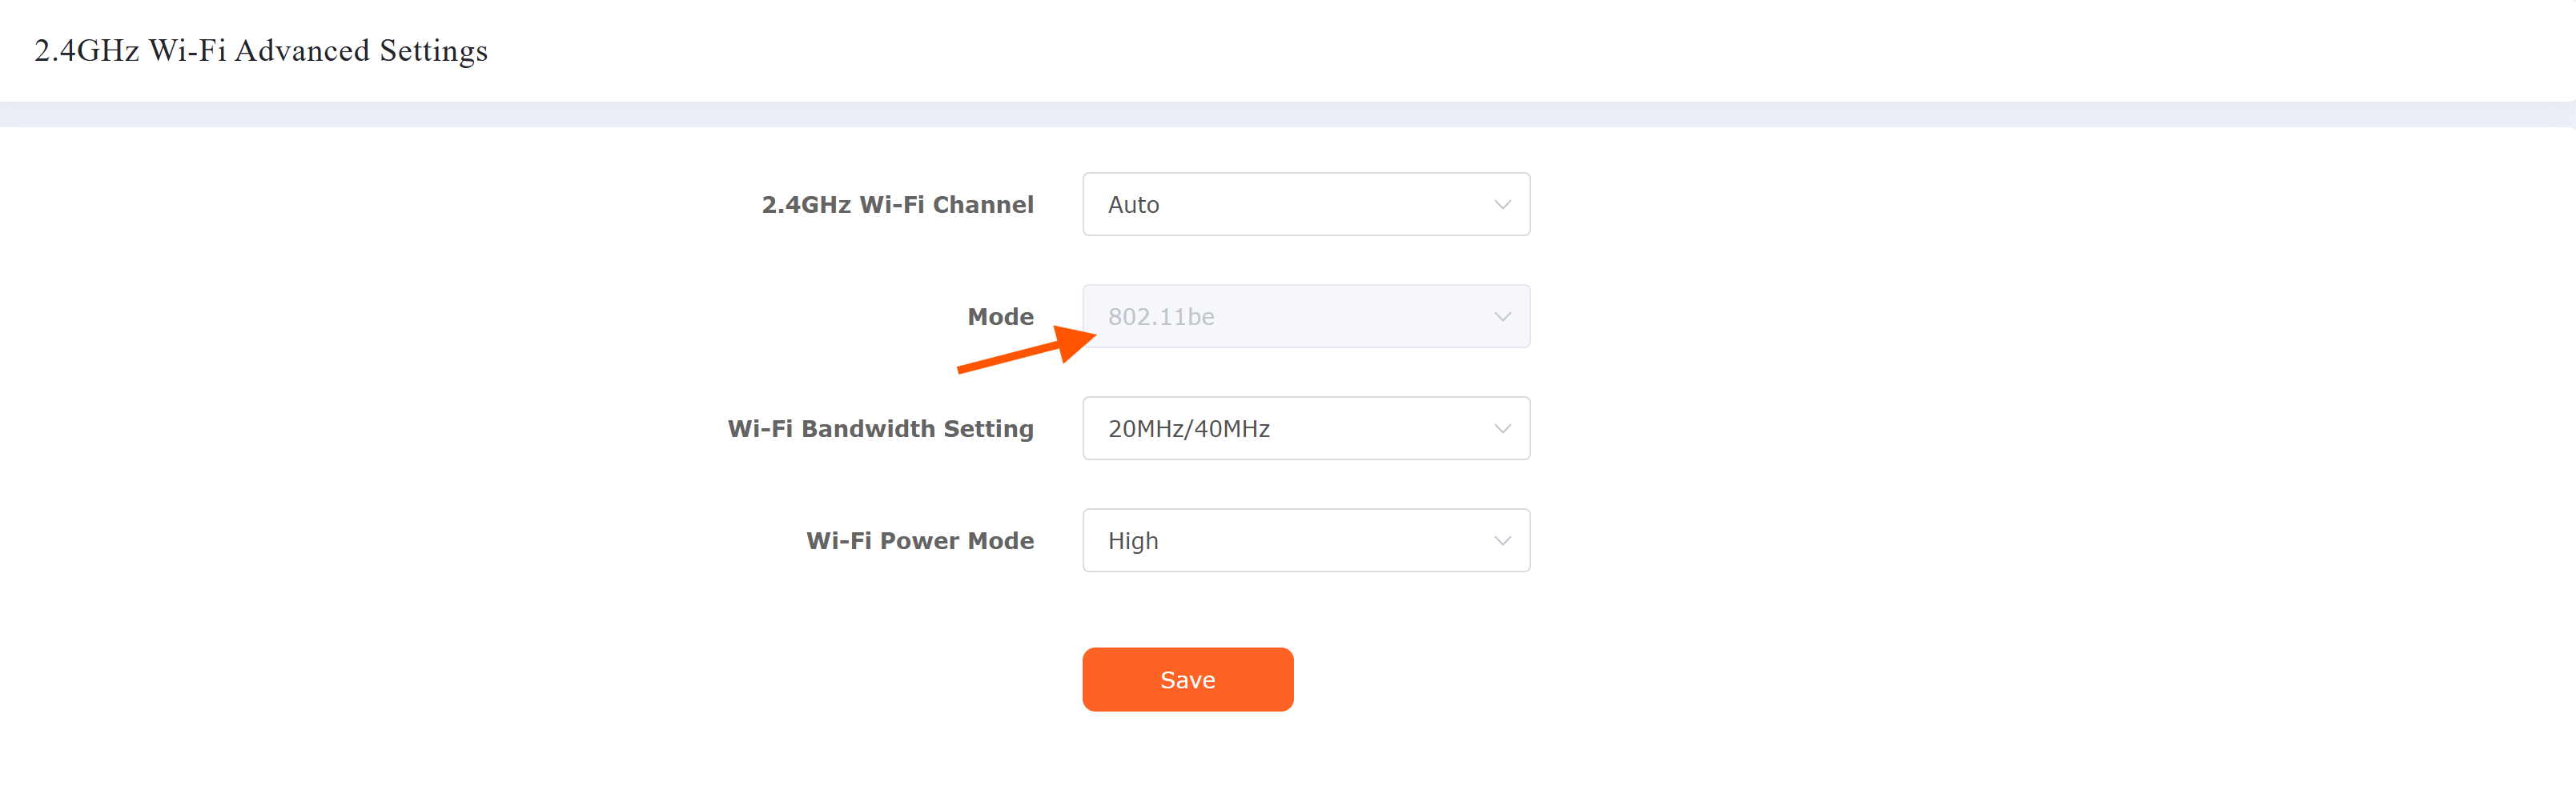
Task: Click the "High" power mode value
Action: (x=1133, y=541)
